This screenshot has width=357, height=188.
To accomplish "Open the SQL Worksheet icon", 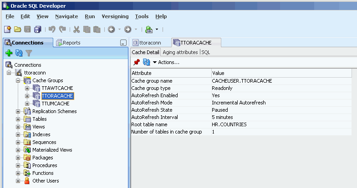I will [x=149, y=29].
